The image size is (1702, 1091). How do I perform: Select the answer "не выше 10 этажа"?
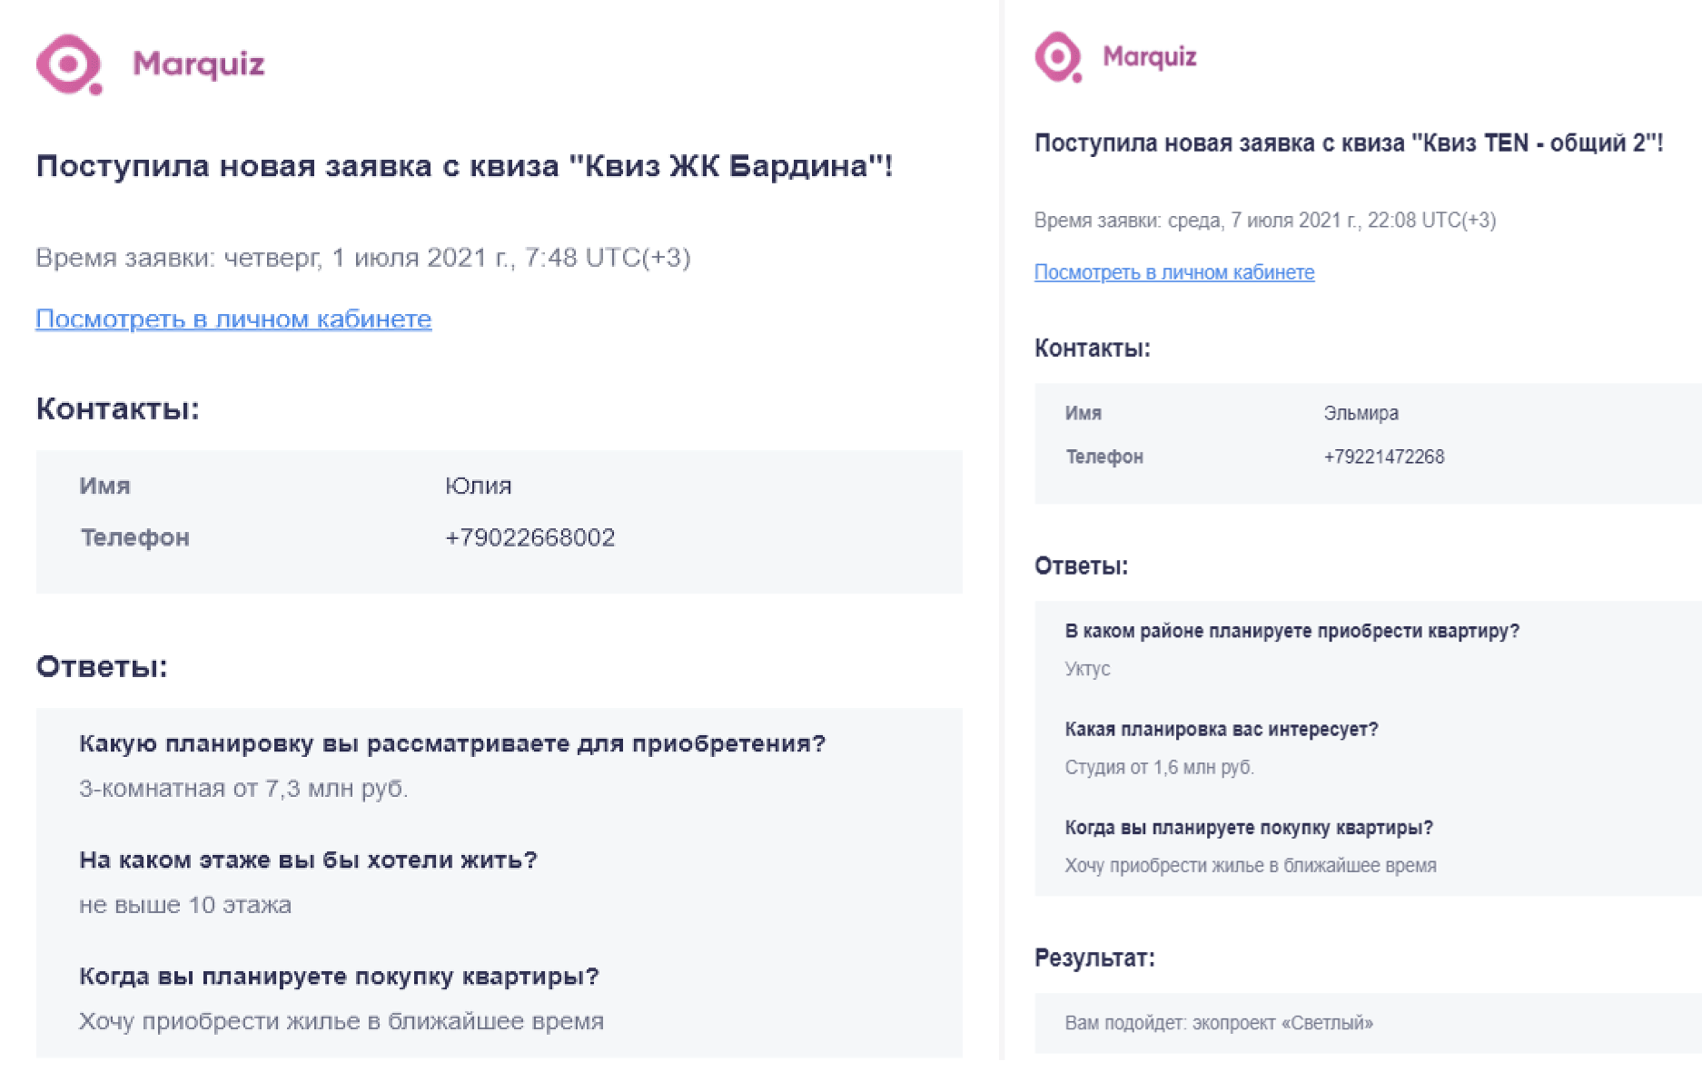[185, 905]
